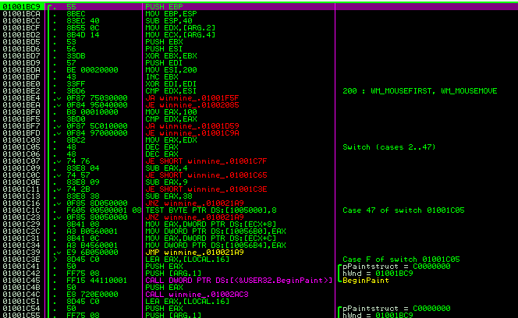Select the CMP EDX,ESI instruction

tap(171, 91)
